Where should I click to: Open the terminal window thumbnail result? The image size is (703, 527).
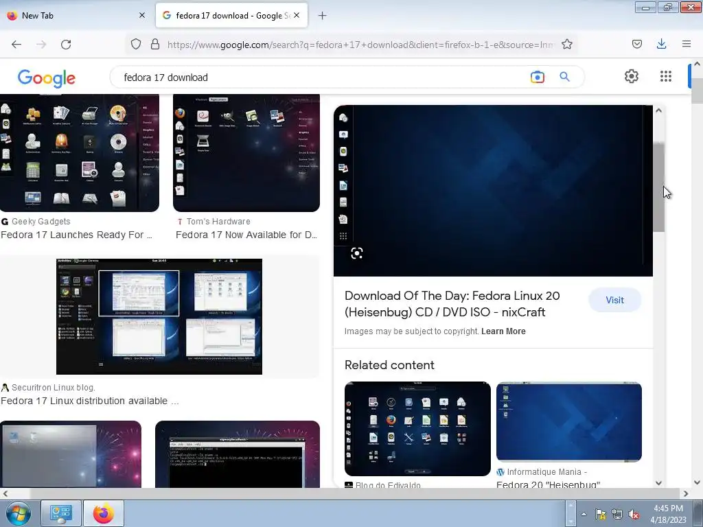click(x=237, y=454)
